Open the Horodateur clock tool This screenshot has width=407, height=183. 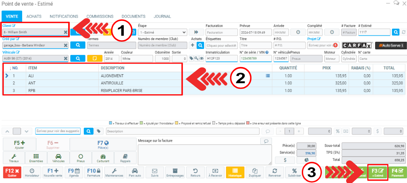point(32,172)
